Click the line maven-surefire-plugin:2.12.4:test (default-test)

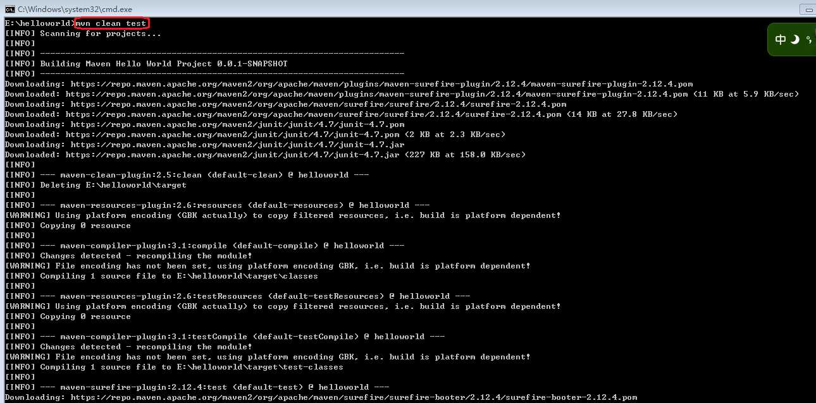(x=197, y=387)
